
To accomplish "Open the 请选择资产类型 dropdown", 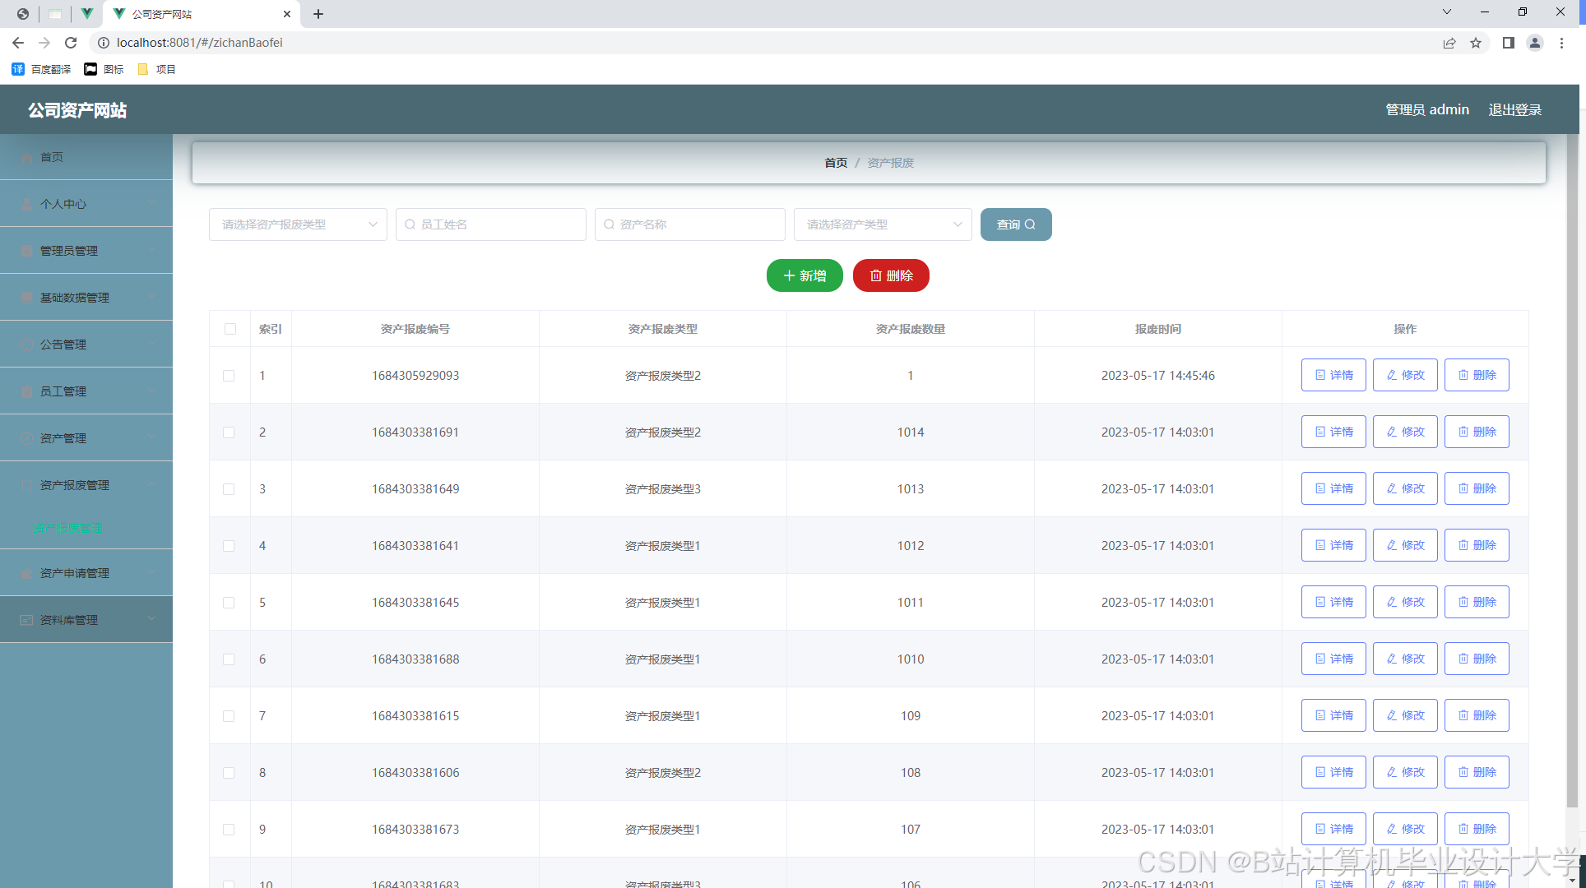I will 883,224.
